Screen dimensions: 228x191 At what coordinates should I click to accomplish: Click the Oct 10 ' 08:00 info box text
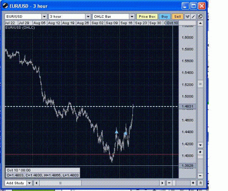pyautogui.click(x=19, y=170)
